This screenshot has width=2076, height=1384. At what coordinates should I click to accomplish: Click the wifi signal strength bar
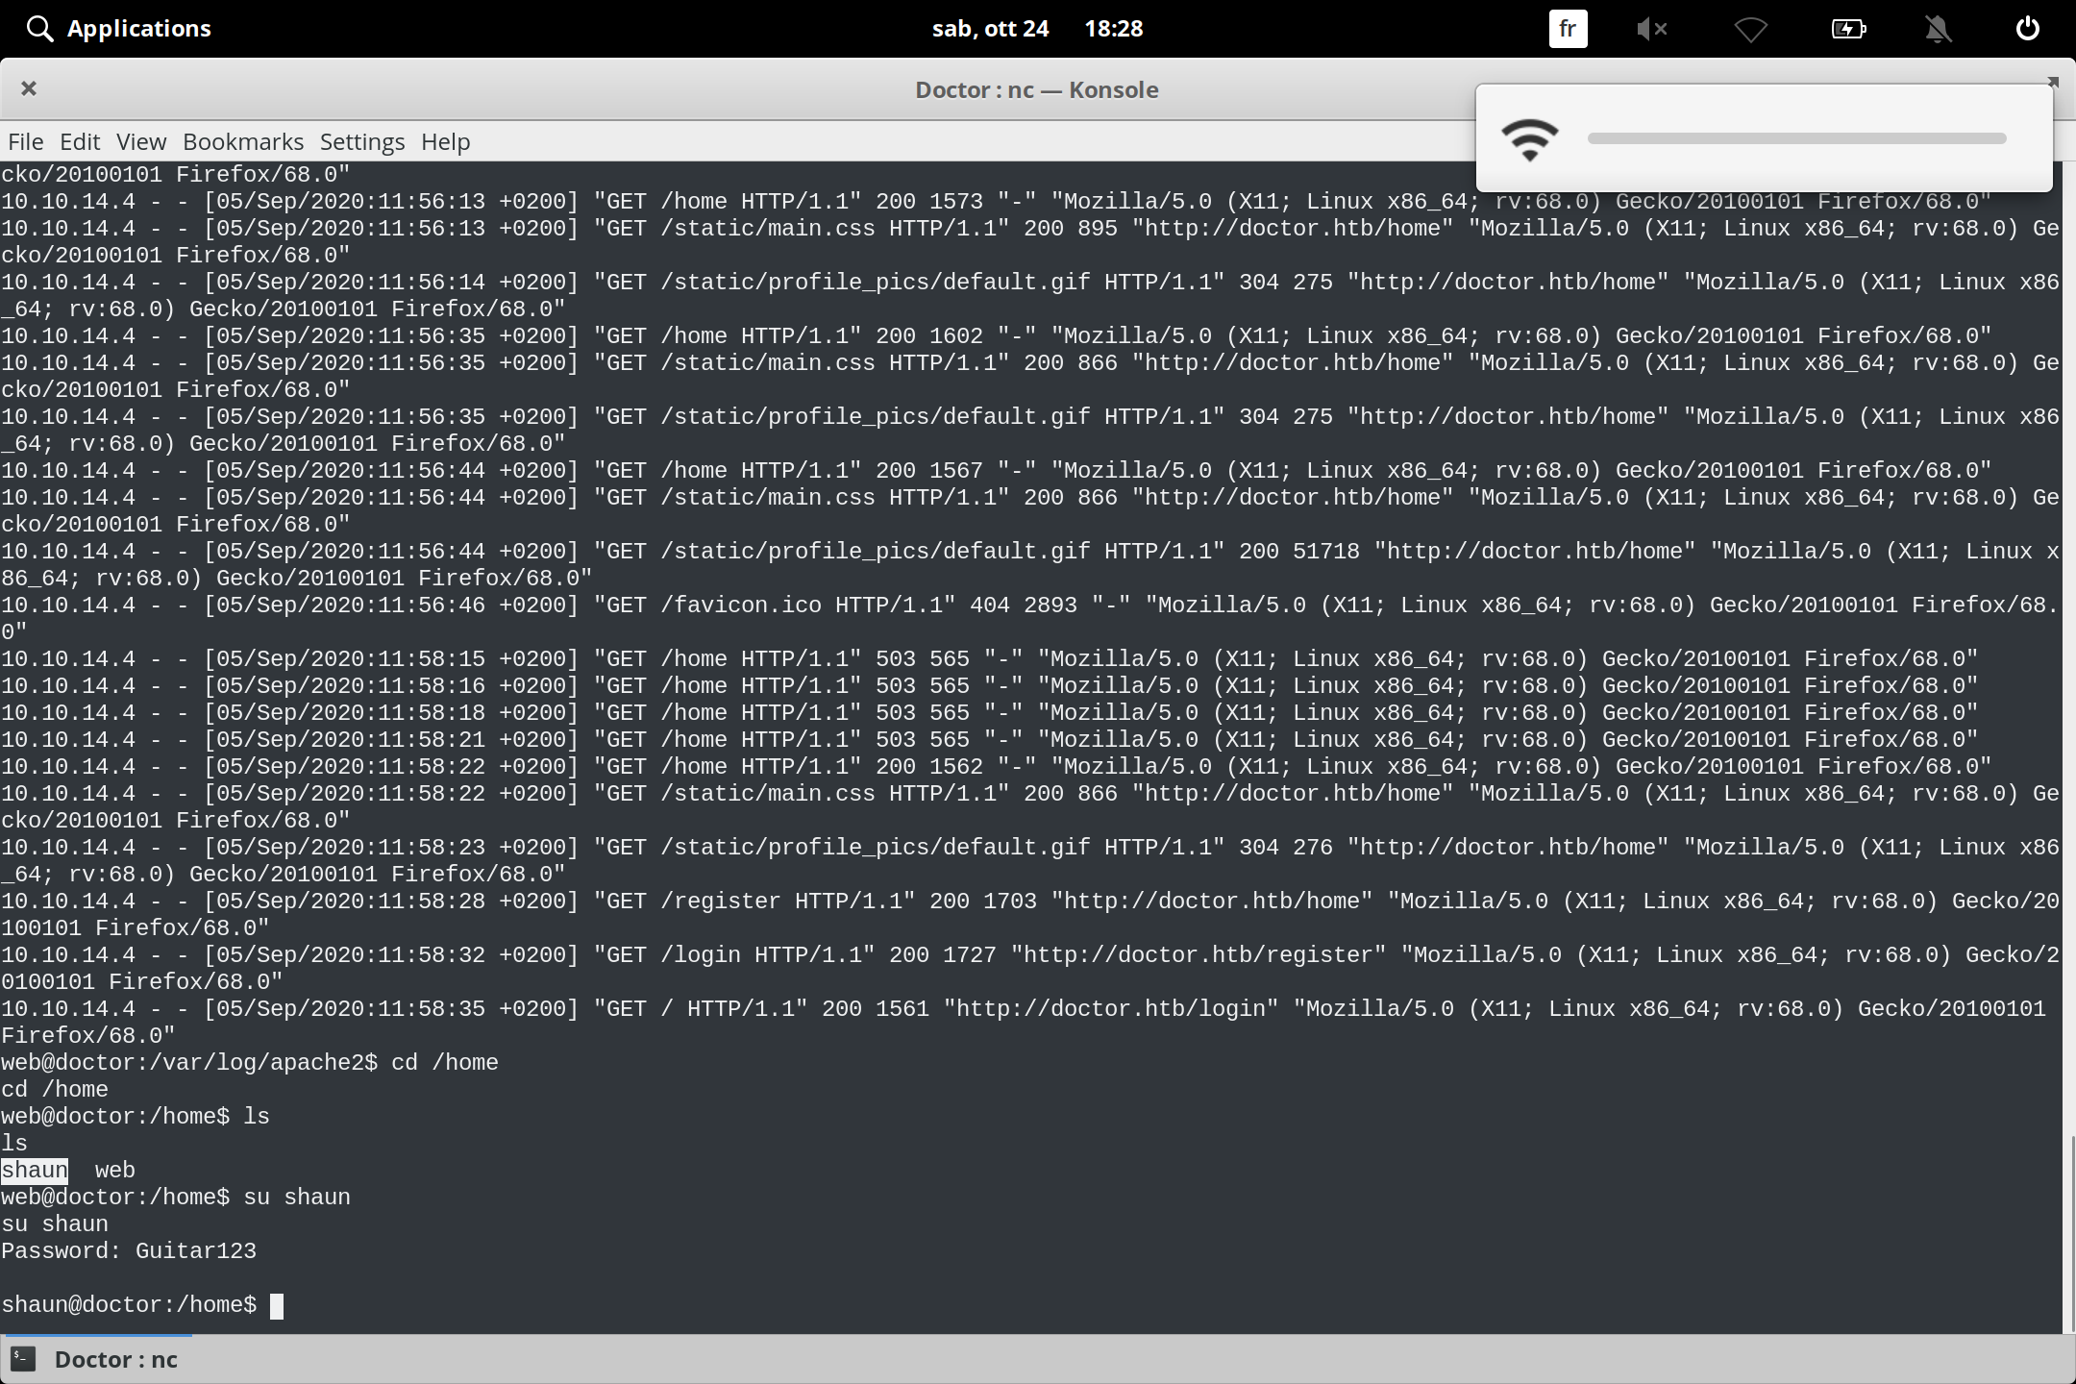(1797, 139)
